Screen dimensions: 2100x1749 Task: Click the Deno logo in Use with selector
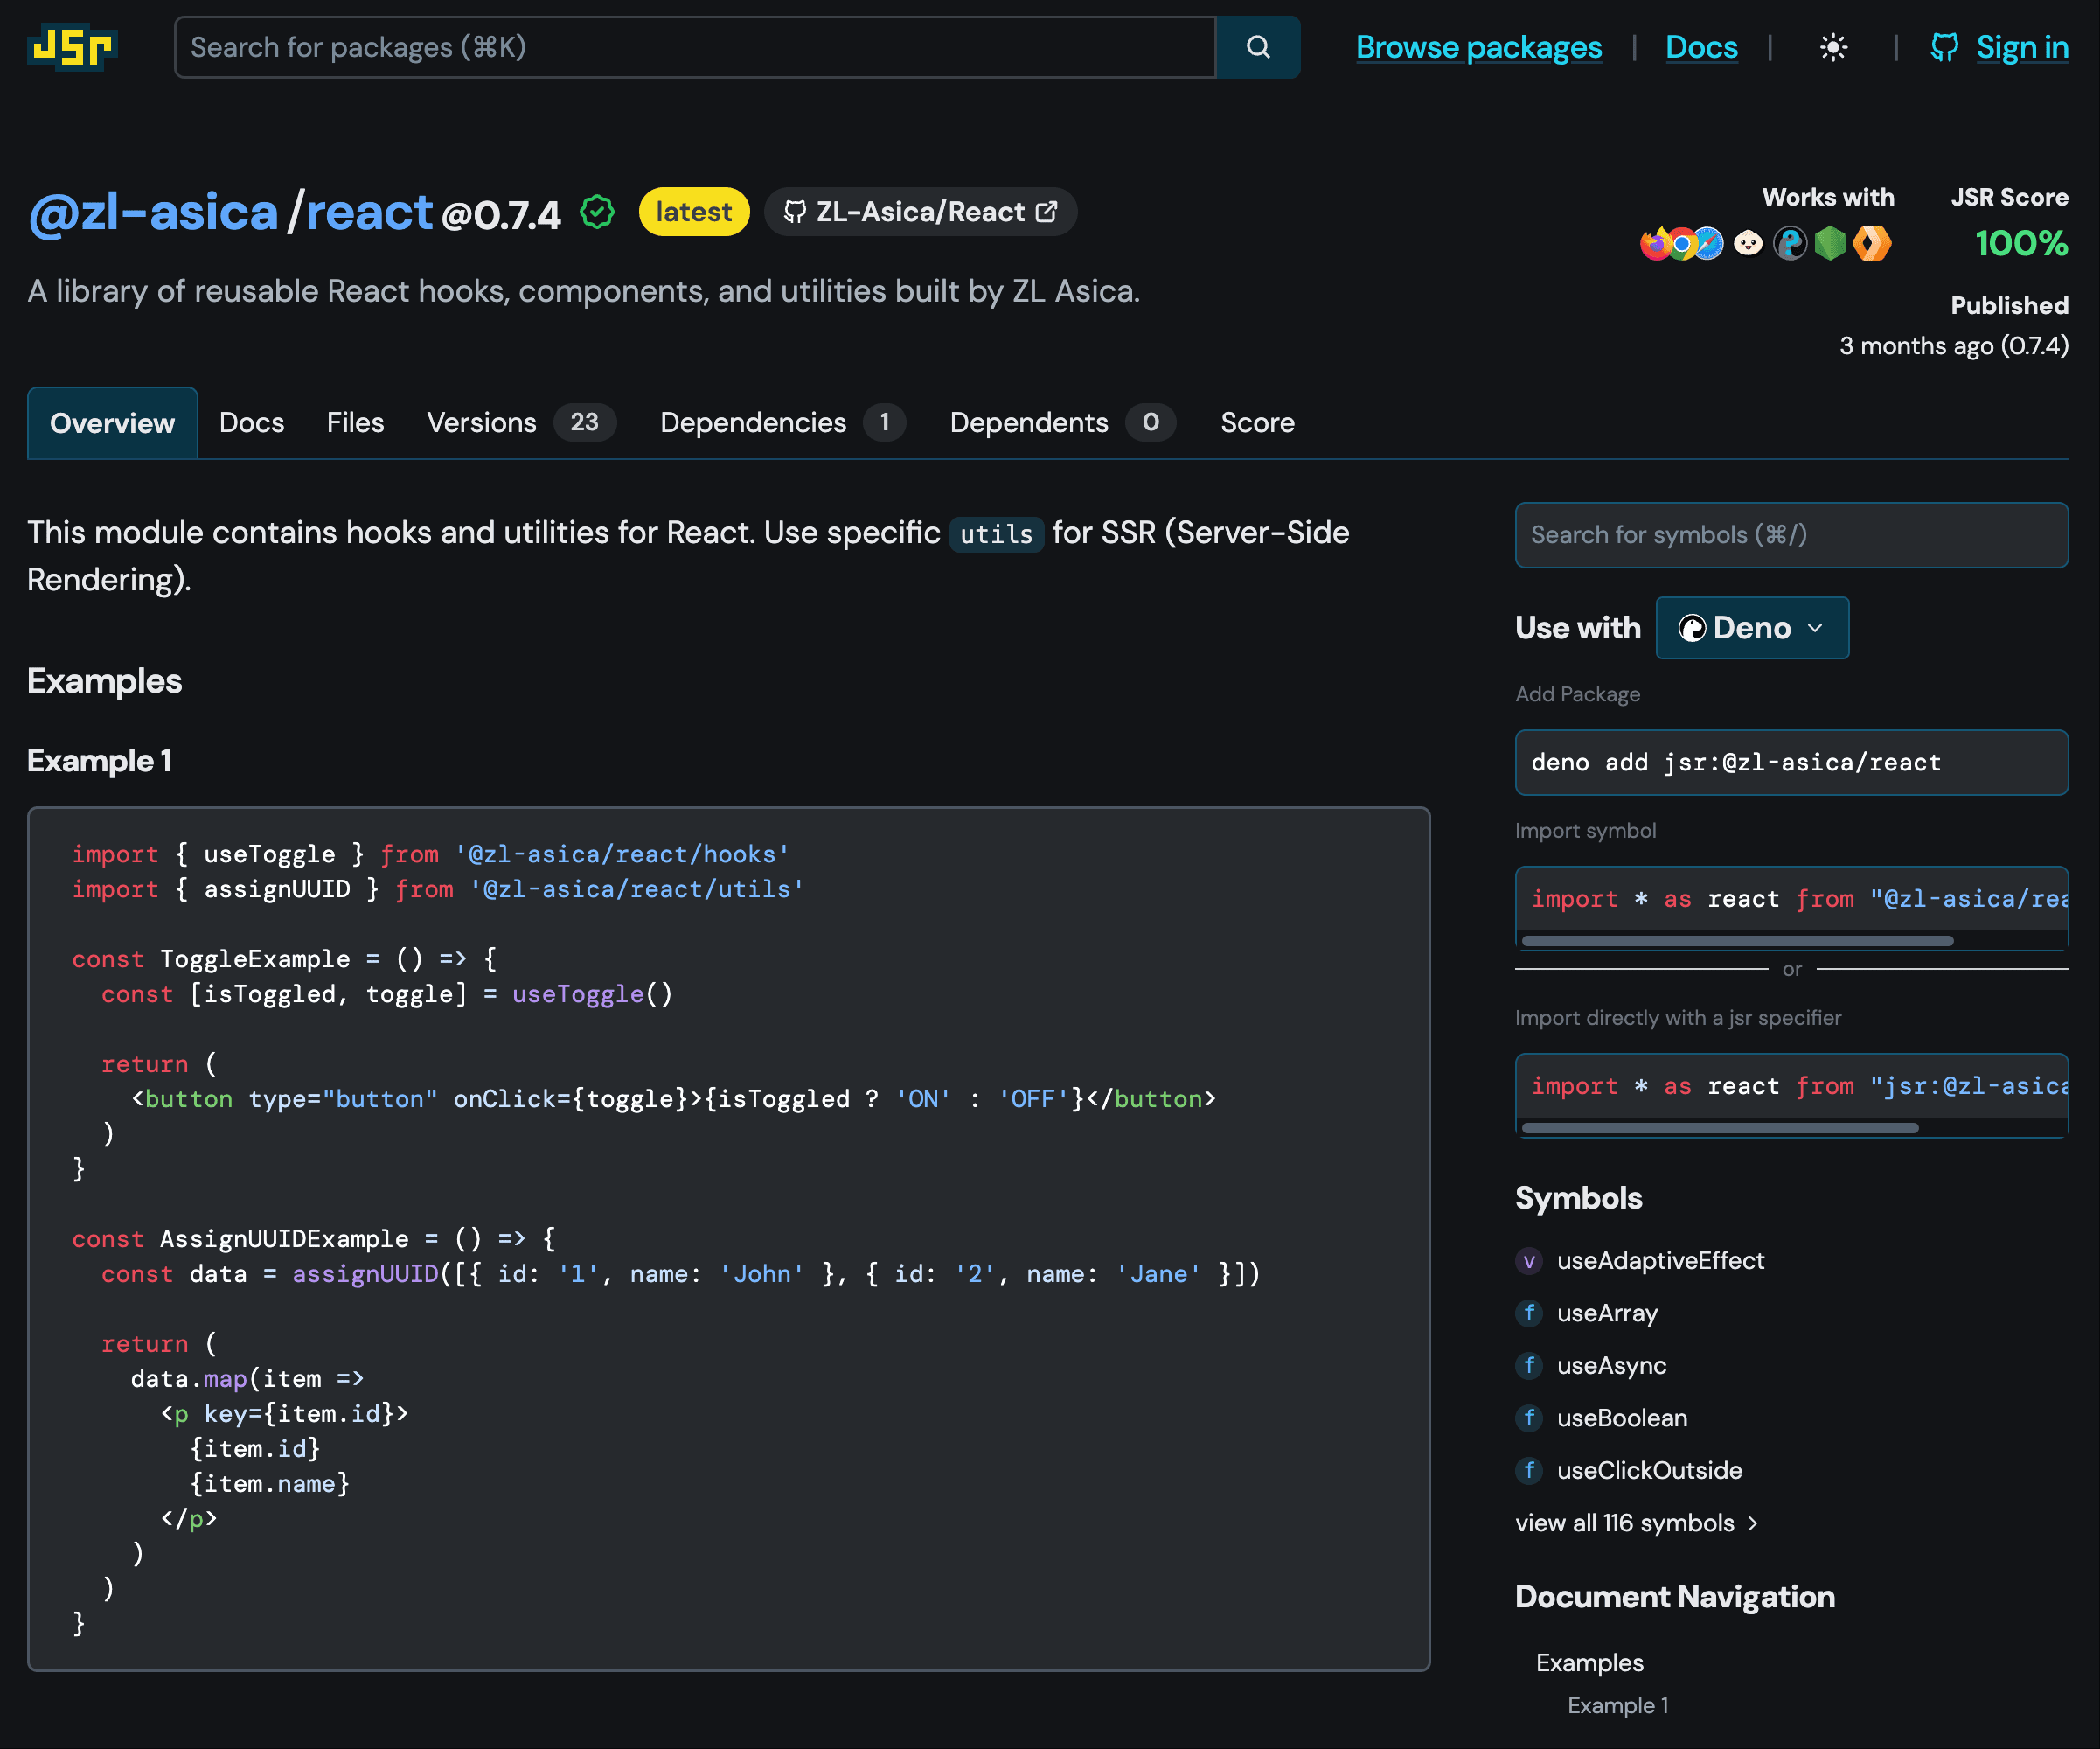pos(1692,628)
